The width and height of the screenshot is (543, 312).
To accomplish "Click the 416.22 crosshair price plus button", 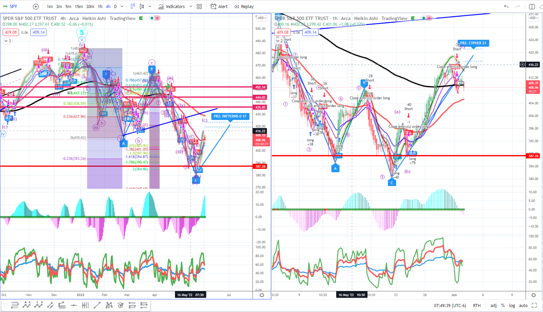I will 522,65.
